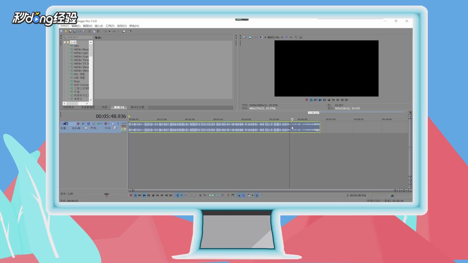
Task: Minimize the audio track header icon
Action: [x=61, y=123]
